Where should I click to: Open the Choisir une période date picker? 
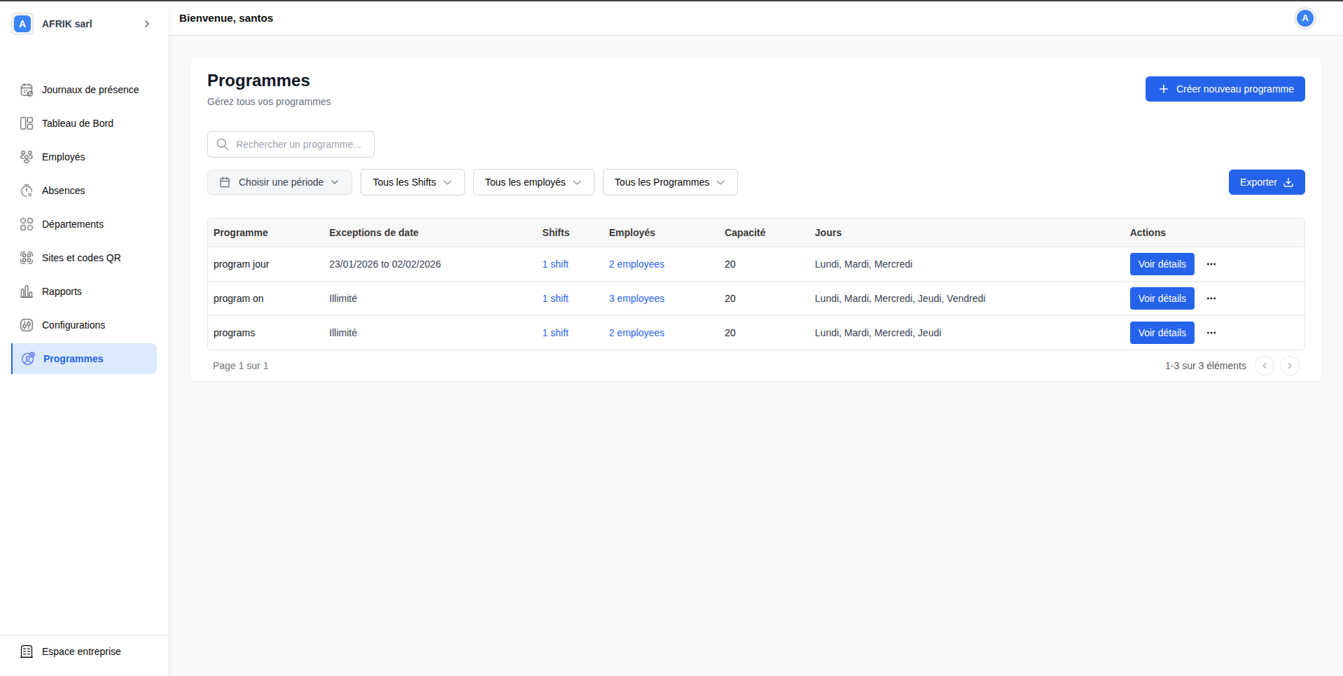(x=279, y=182)
